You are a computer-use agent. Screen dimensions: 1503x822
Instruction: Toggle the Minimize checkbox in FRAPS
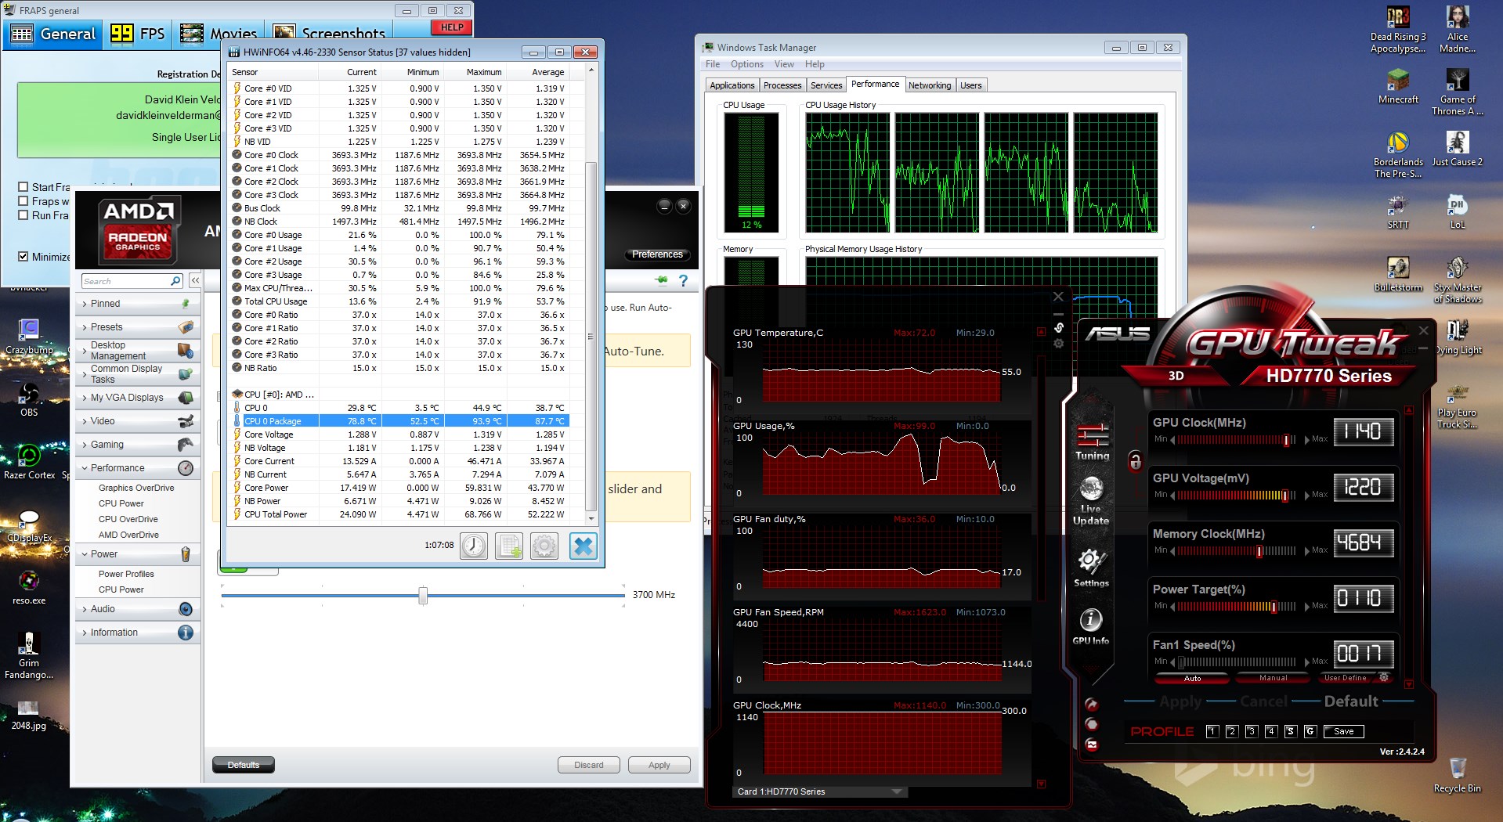click(23, 257)
